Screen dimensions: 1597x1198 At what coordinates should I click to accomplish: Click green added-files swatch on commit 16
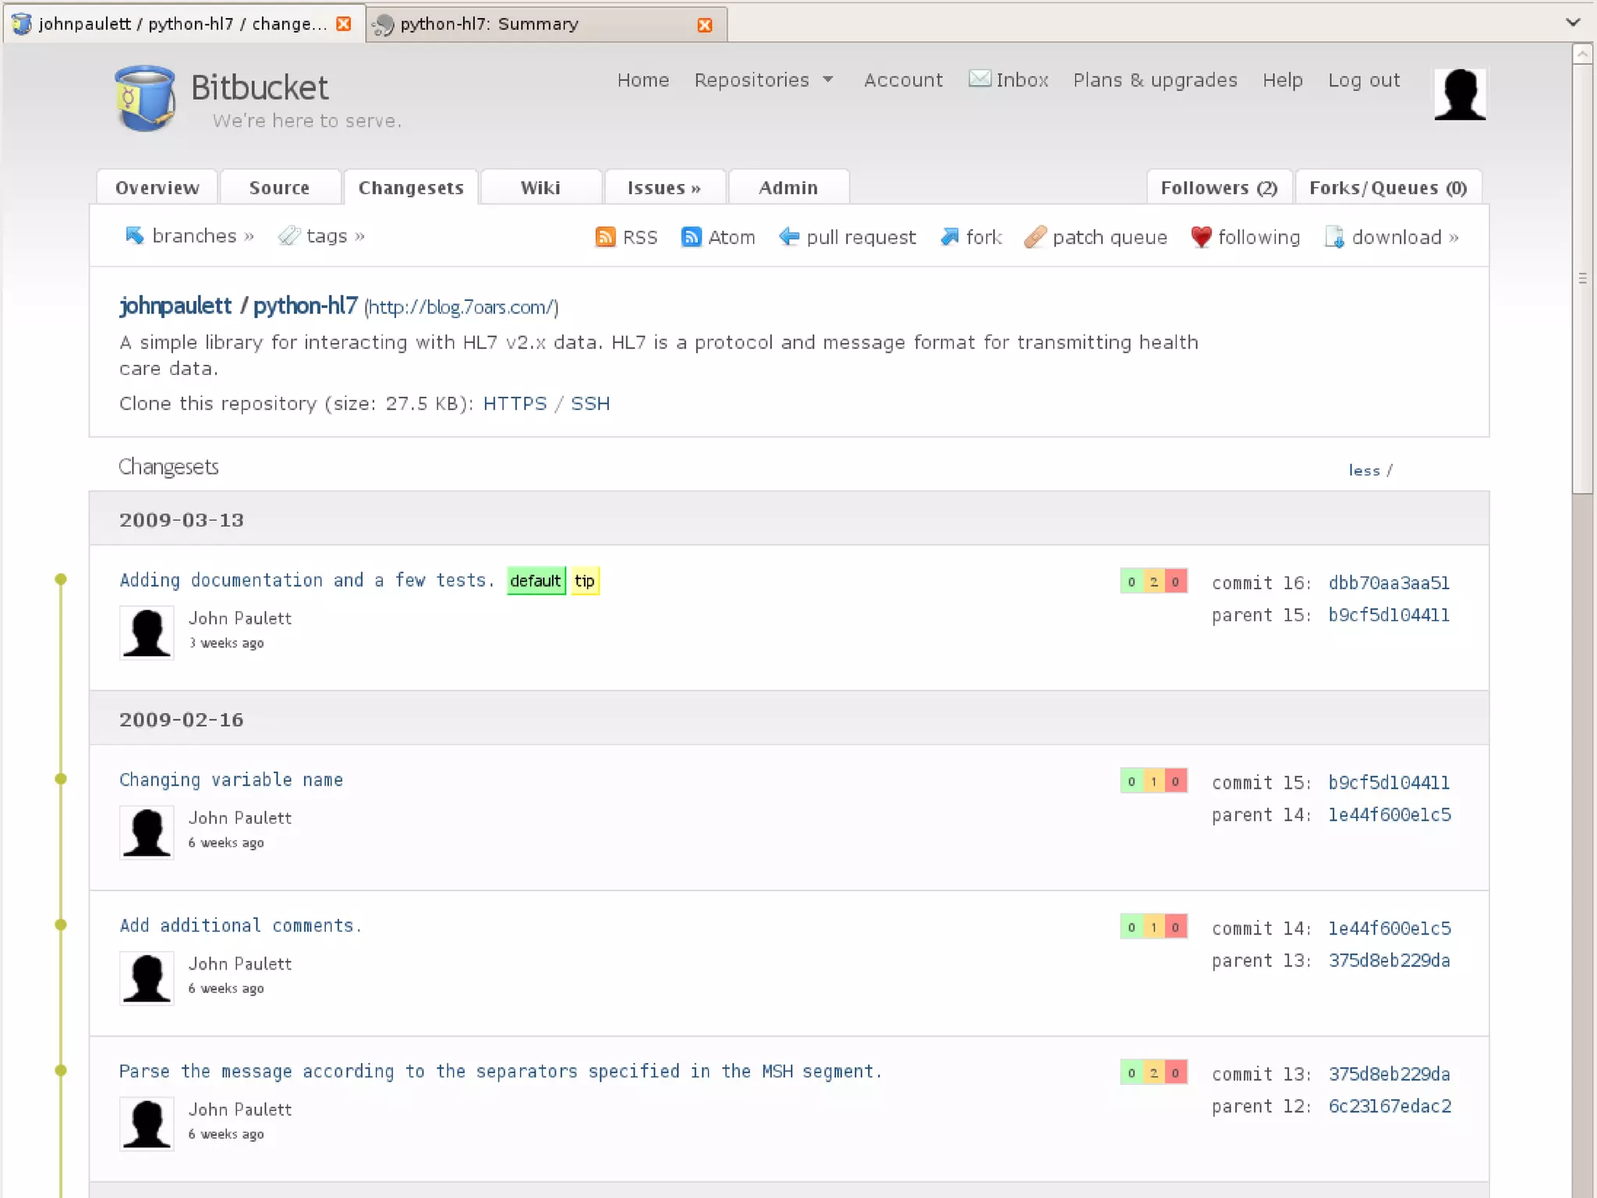tap(1131, 581)
